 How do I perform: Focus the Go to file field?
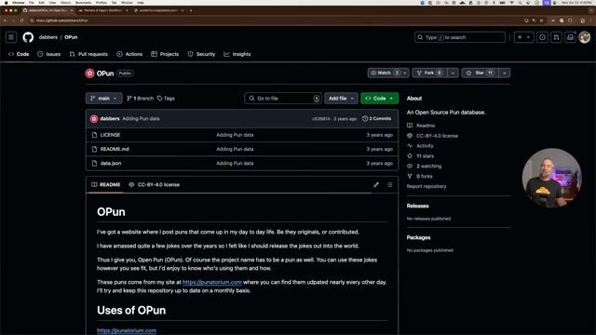283,99
